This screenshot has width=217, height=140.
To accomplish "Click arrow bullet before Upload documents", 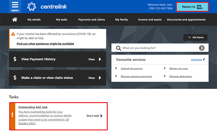I will (x=116, y=68).
